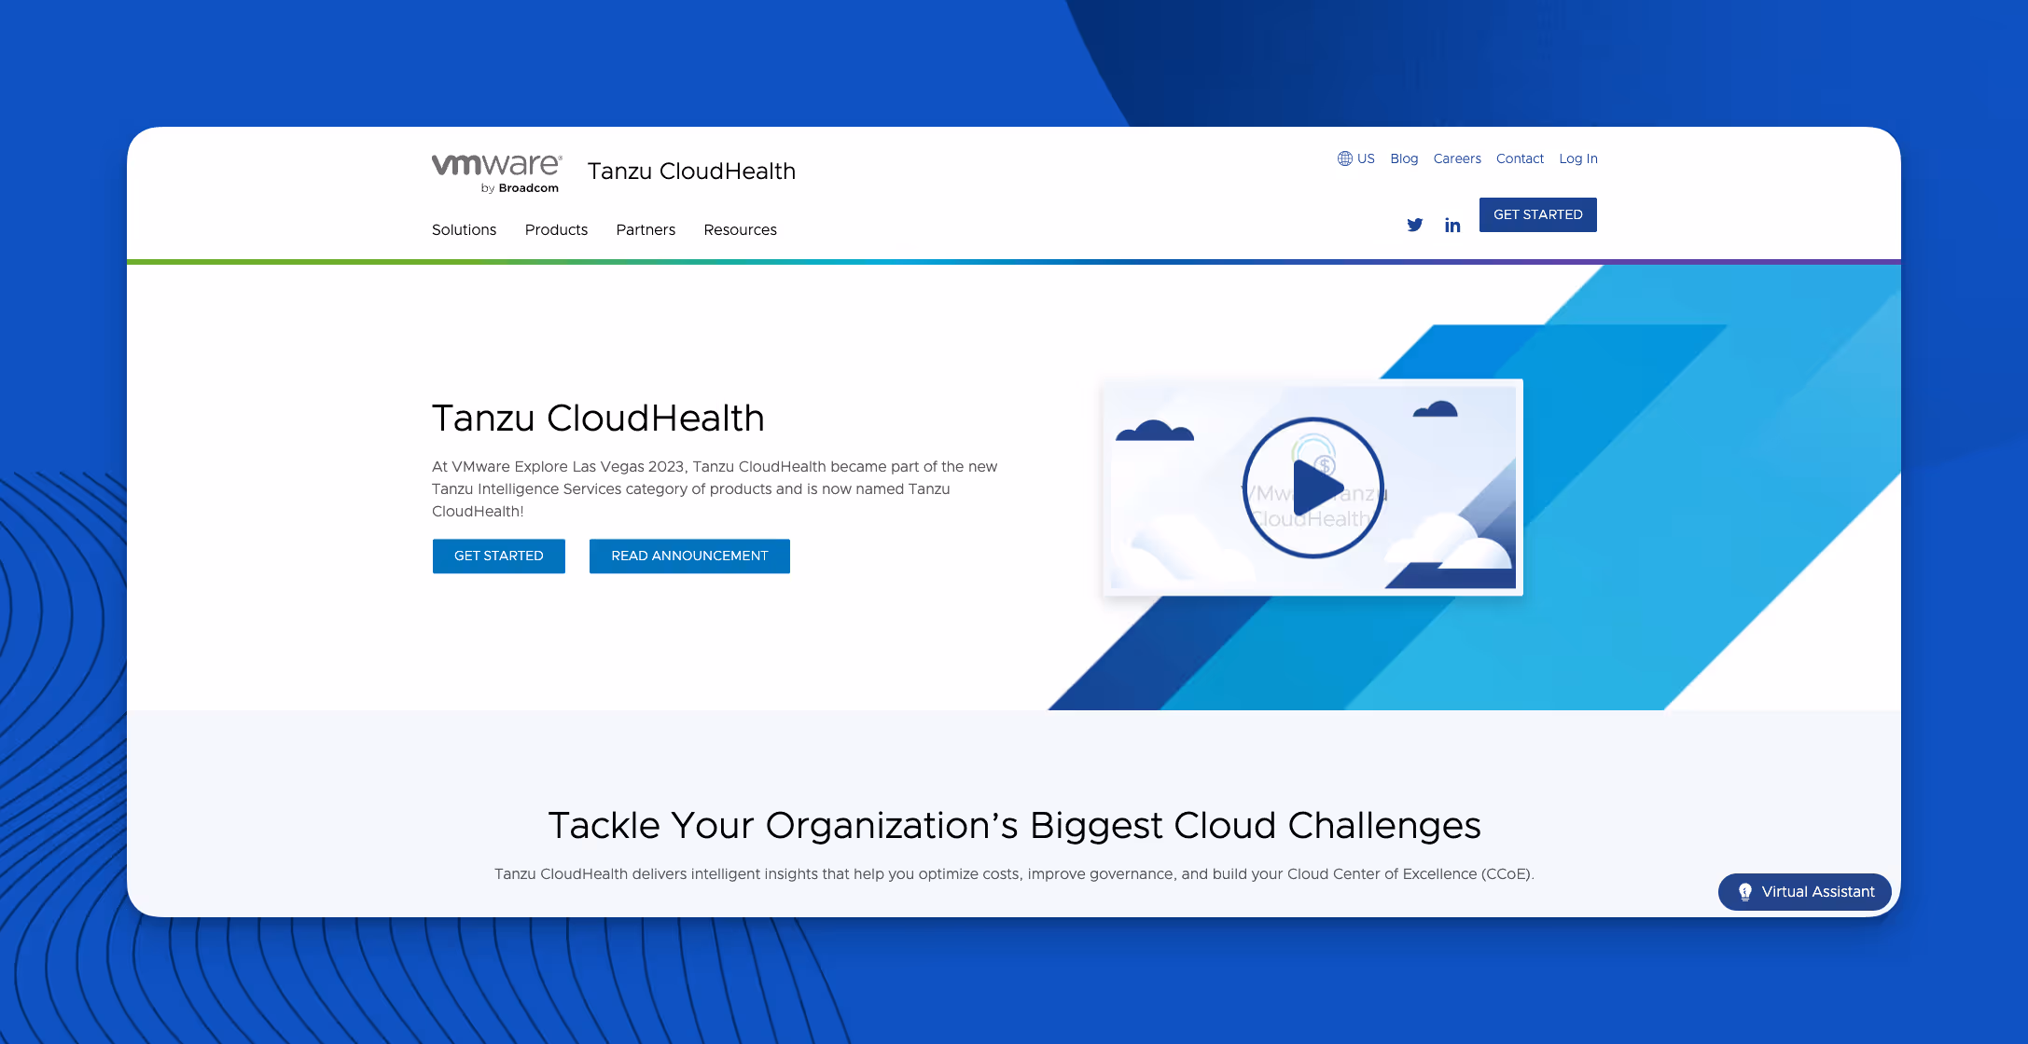Open the US region selector
Image resolution: width=2028 pixels, height=1044 pixels.
tap(1366, 158)
